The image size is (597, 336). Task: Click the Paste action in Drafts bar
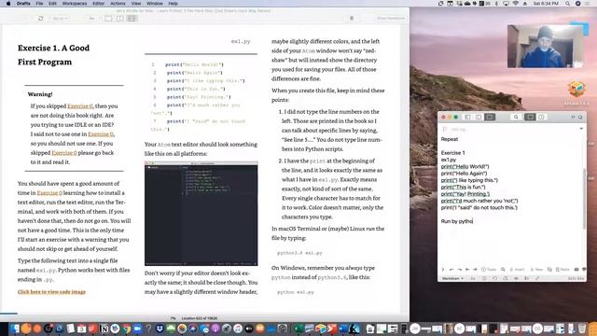(562, 270)
